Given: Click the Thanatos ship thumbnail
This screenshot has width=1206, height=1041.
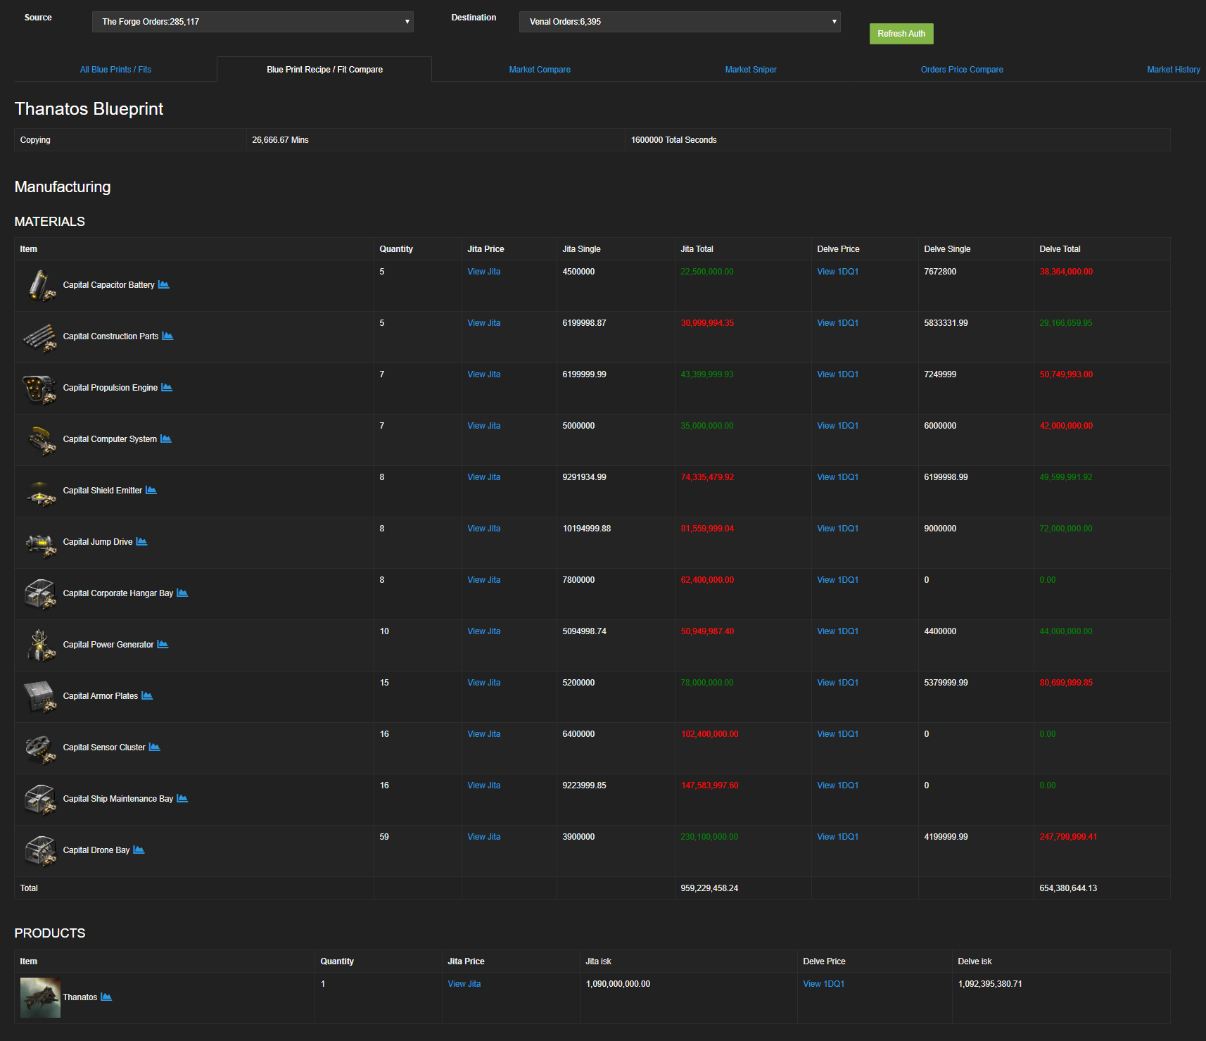Looking at the screenshot, I should (40, 997).
